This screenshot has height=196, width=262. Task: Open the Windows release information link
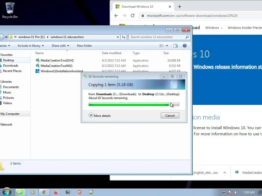click(227, 67)
